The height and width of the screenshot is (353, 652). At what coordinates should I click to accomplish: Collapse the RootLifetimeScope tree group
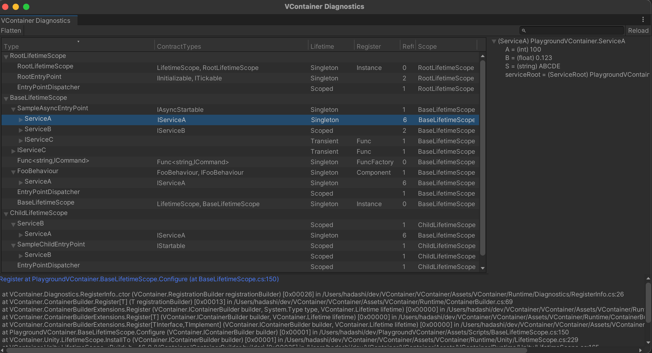click(6, 57)
